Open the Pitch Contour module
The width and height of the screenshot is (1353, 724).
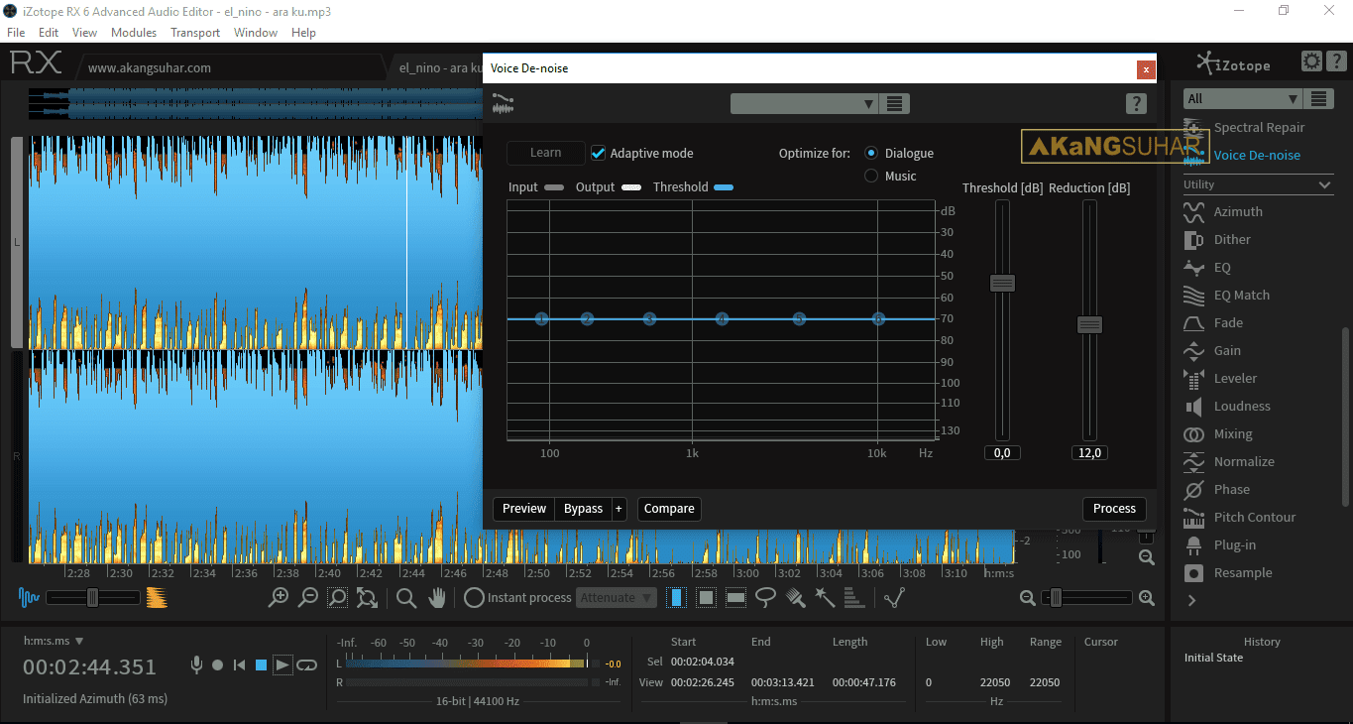click(1255, 517)
